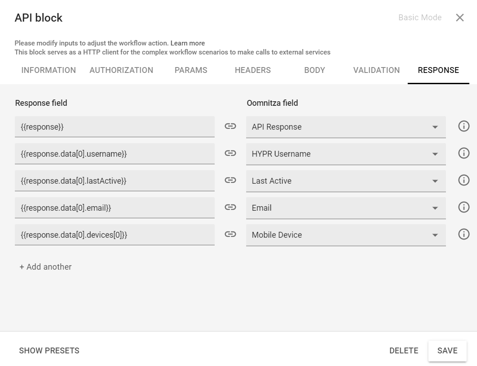Image resolution: width=477 pixels, height=366 pixels.
Task: Switch to the VALIDATION tab
Action: (376, 70)
